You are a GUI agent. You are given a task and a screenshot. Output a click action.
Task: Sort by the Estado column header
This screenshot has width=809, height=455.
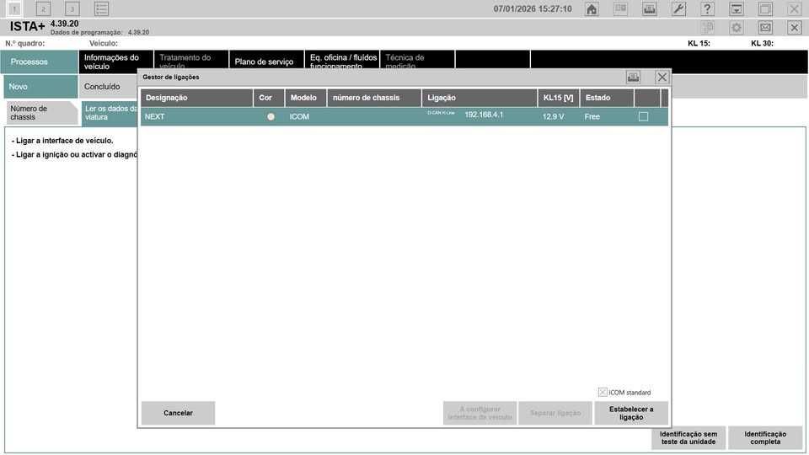coord(607,98)
